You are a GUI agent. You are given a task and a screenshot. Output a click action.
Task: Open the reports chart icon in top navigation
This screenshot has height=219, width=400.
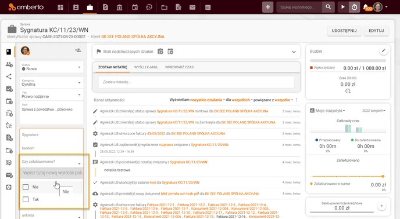208,8
